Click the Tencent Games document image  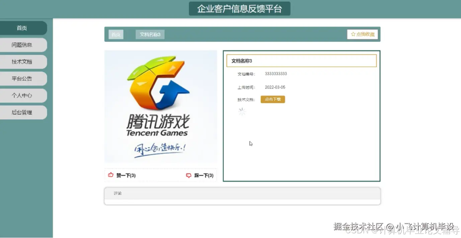coord(161,107)
